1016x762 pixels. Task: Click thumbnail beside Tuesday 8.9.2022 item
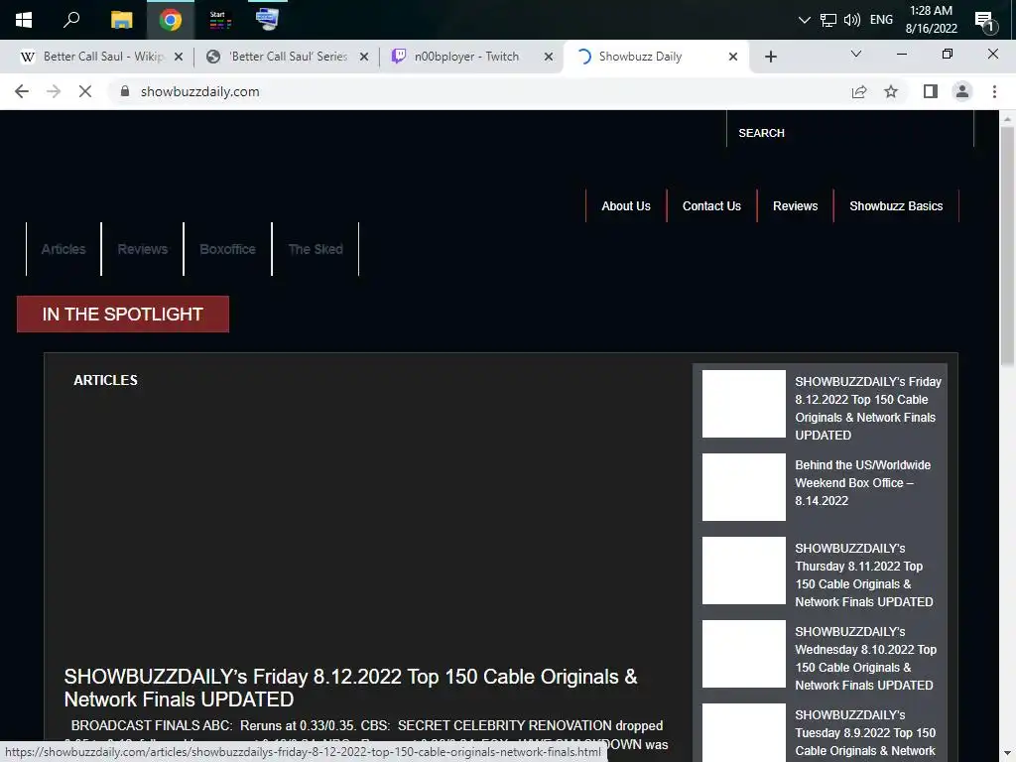(x=744, y=732)
